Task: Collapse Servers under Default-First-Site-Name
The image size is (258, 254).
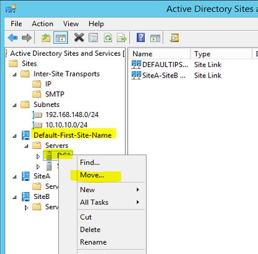Action: [26, 146]
